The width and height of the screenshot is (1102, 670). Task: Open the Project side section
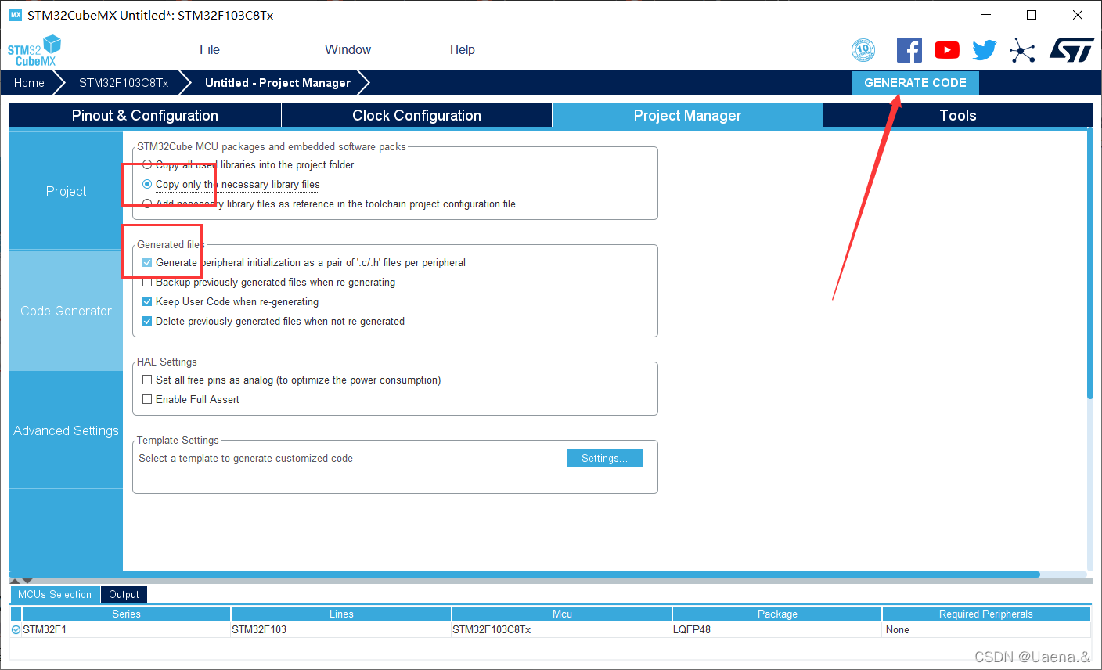click(66, 191)
